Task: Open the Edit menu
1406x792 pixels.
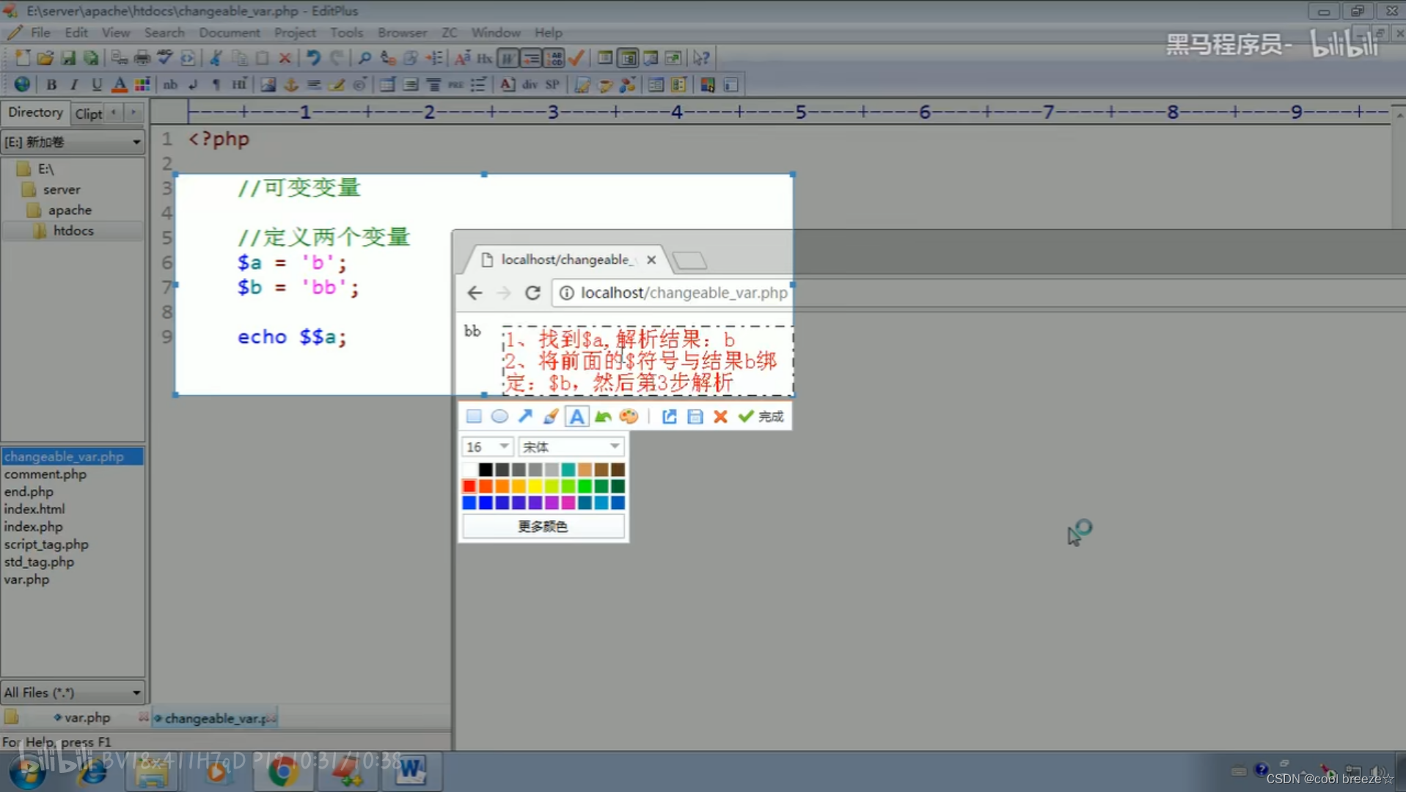Action: [x=76, y=33]
